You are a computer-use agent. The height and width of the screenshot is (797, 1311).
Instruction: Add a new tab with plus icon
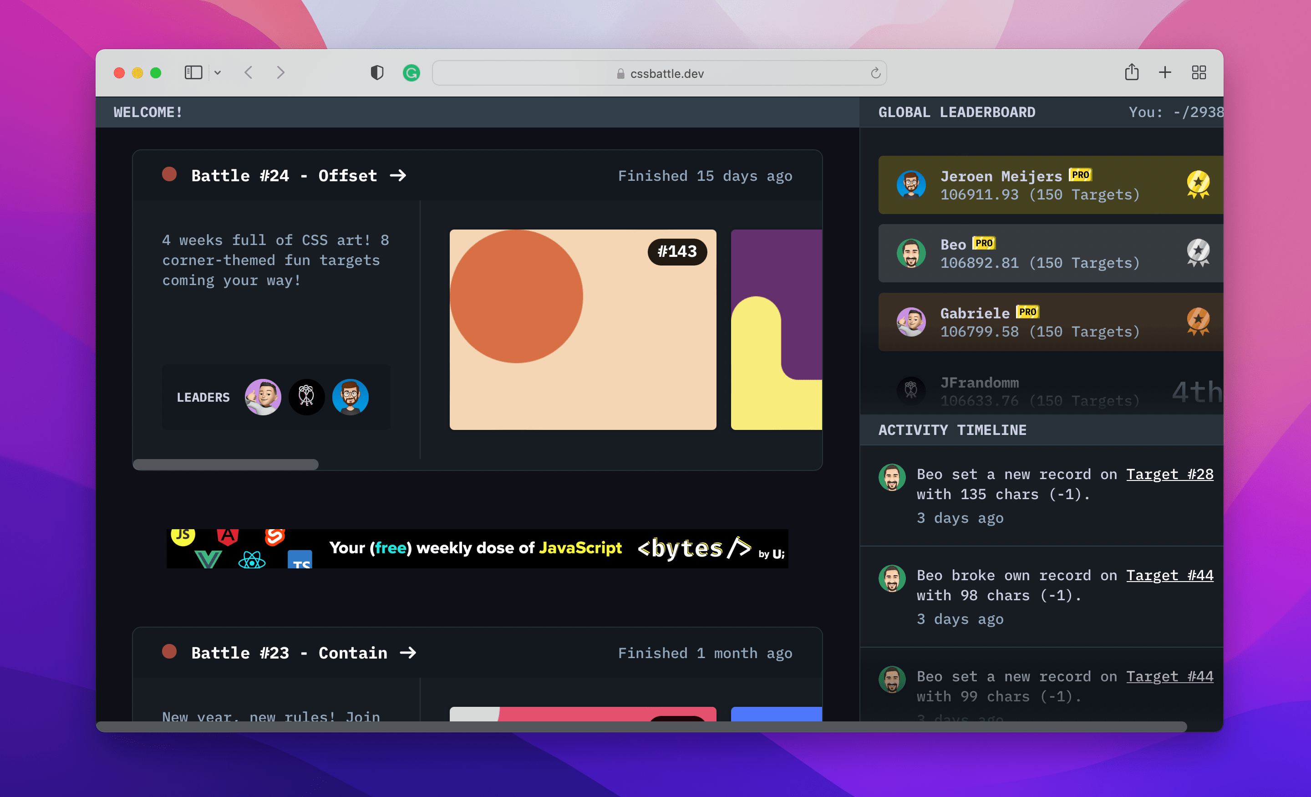click(x=1165, y=72)
